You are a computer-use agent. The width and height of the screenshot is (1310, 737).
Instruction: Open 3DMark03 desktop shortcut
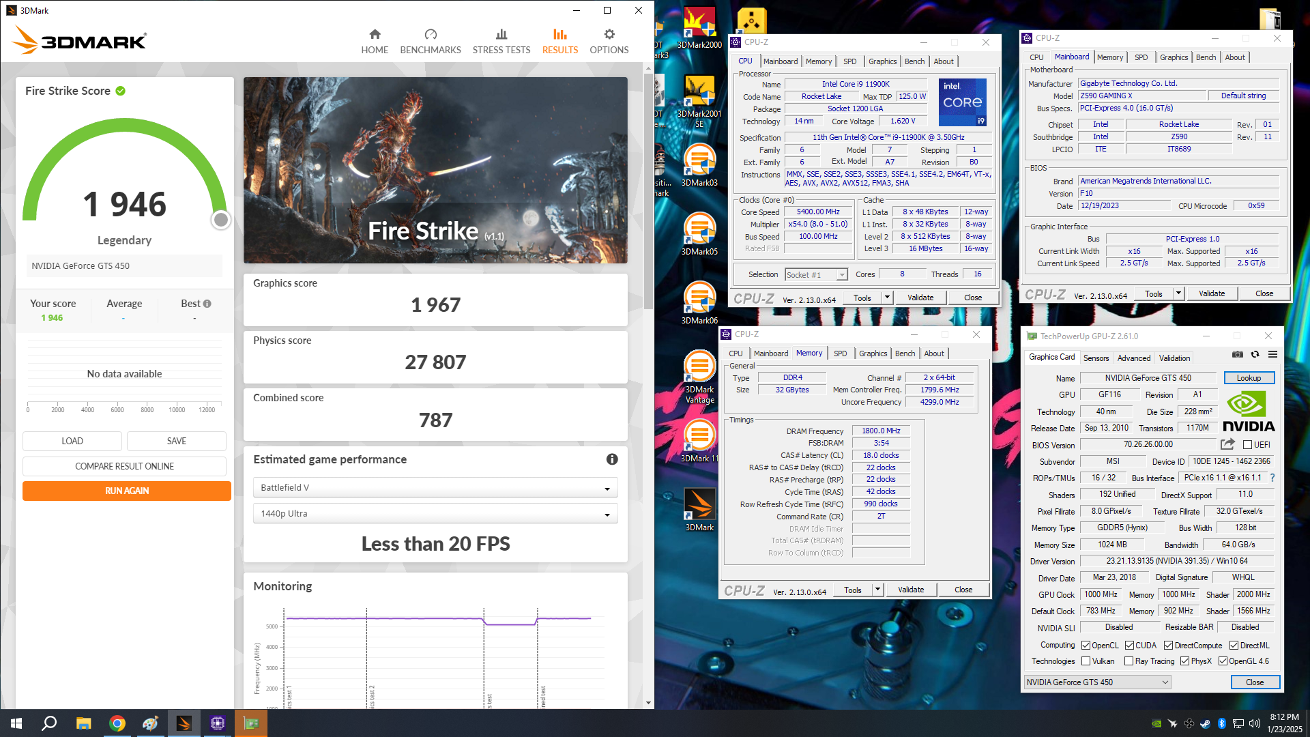699,165
